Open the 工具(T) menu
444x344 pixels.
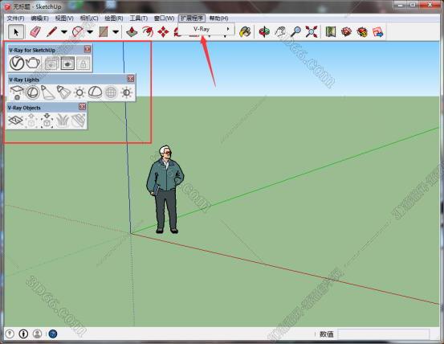click(x=138, y=18)
